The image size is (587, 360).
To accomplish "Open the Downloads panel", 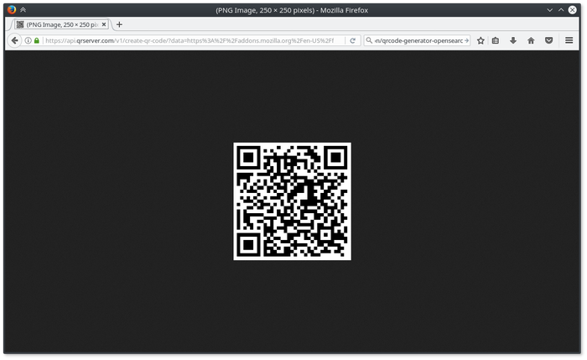I will 513,40.
